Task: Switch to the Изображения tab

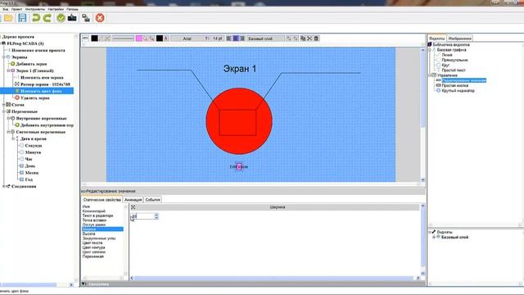Action: click(460, 39)
